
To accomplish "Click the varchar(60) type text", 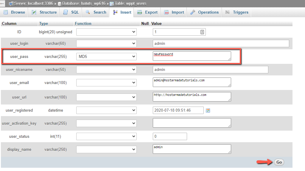I will (x=56, y=43).
